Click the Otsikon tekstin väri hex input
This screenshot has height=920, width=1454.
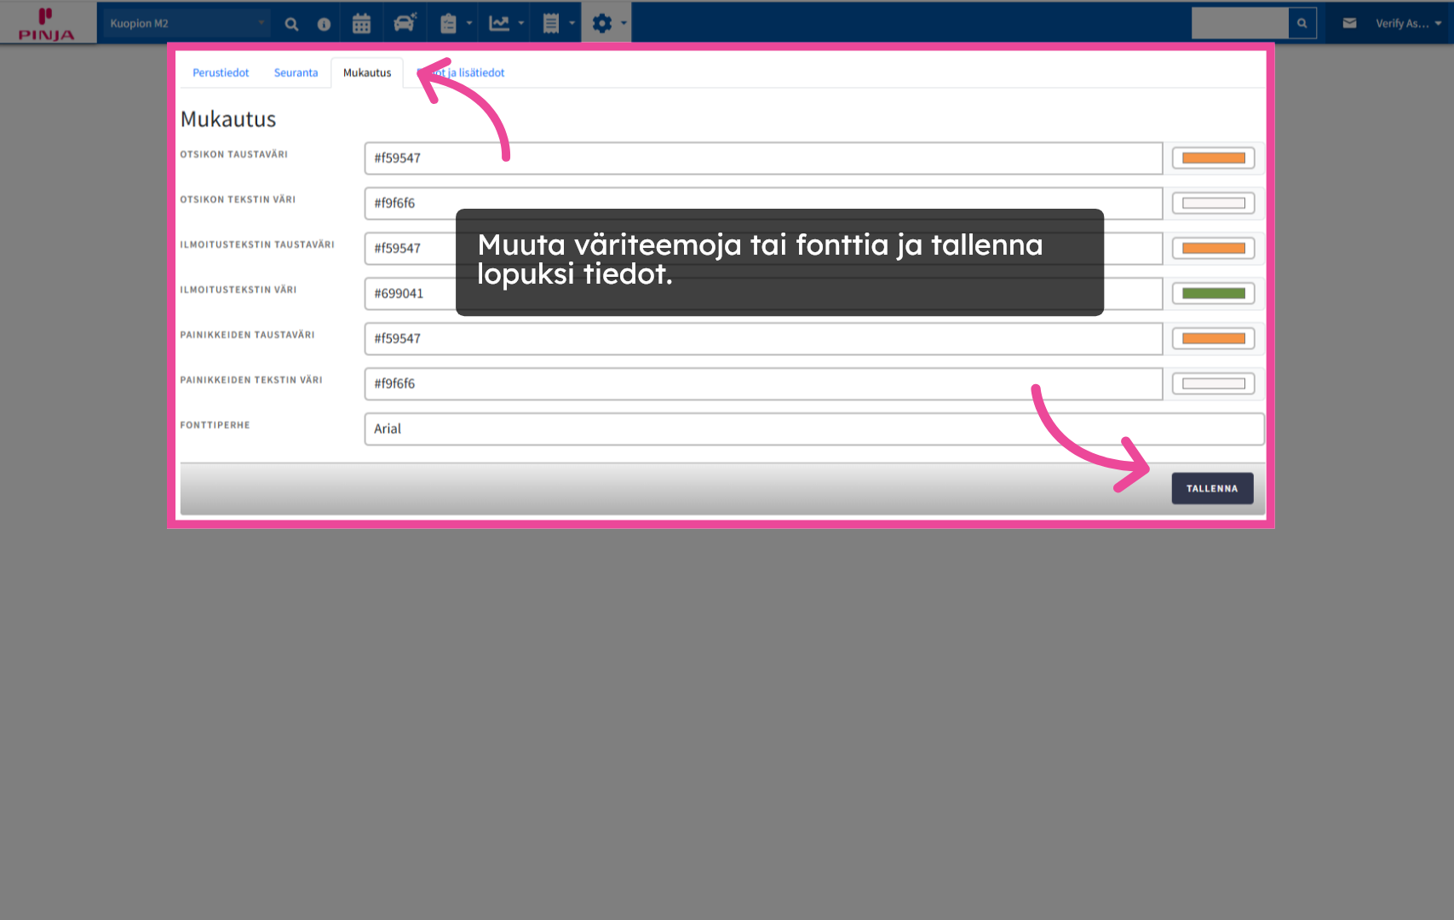coord(763,204)
